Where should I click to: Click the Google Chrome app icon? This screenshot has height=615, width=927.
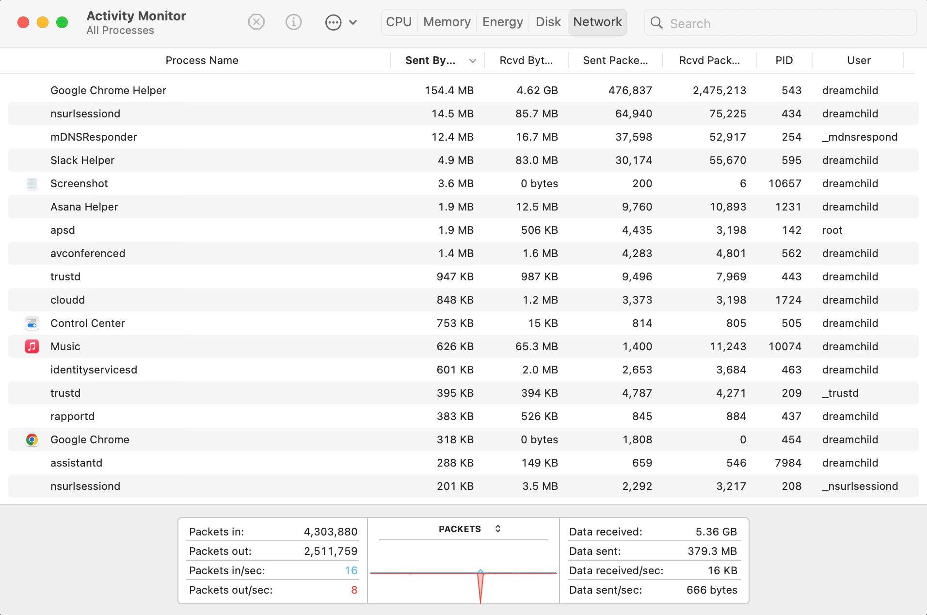pyautogui.click(x=32, y=439)
